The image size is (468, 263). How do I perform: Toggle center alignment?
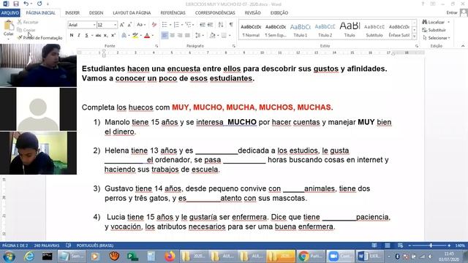[x=173, y=36]
